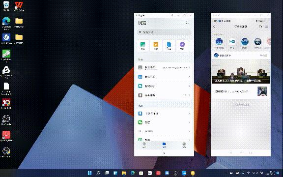Open the small thumbnail of the second article
The image size is (283, 177).
point(262,91)
